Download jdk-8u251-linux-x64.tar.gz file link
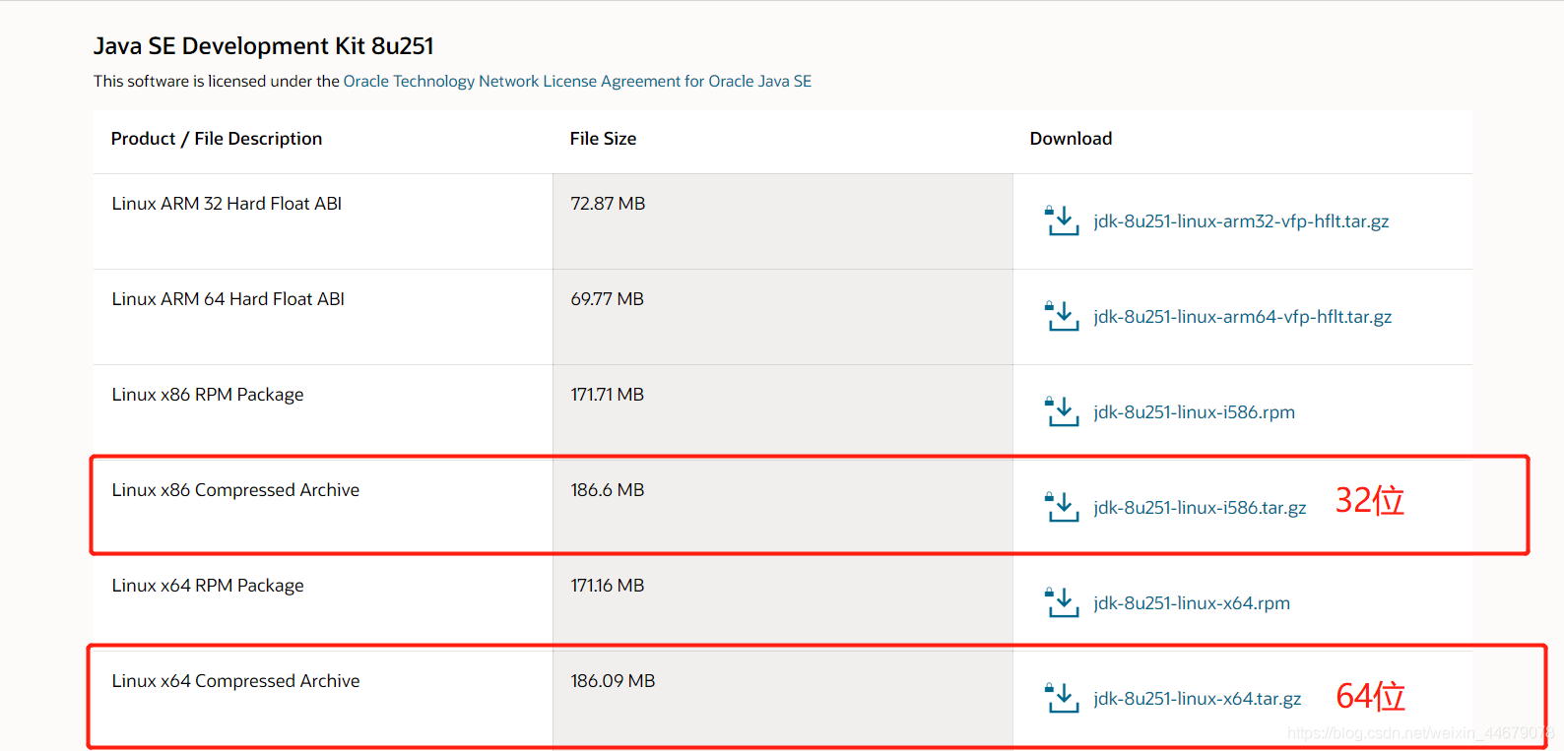The width and height of the screenshot is (1564, 751). point(1197,699)
